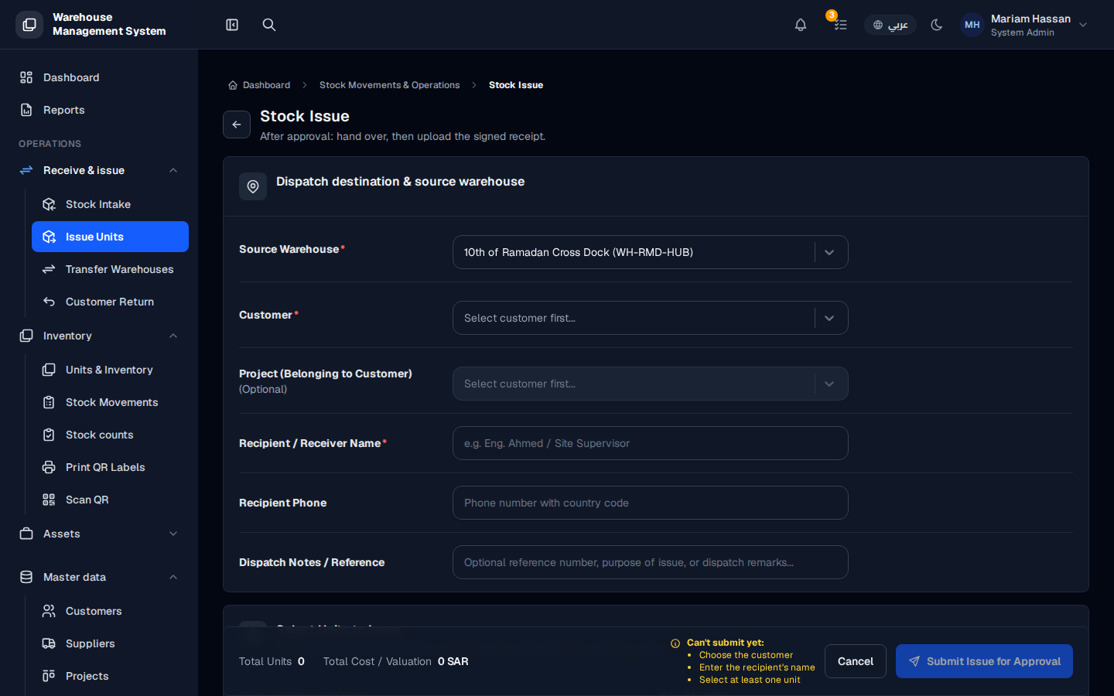This screenshot has width=1114, height=696.
Task: Click the Scan QR code icon
Action: [49, 500]
